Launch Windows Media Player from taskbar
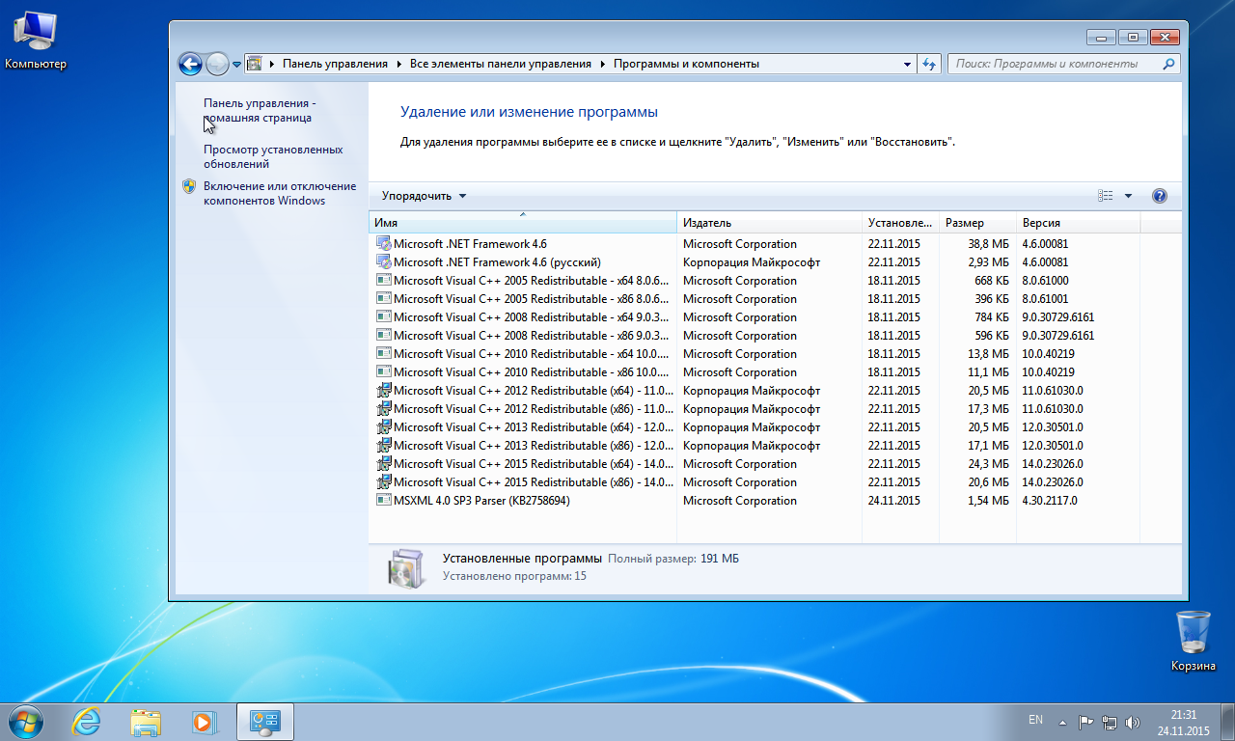Image resolution: width=1235 pixels, height=741 pixels. [x=205, y=722]
